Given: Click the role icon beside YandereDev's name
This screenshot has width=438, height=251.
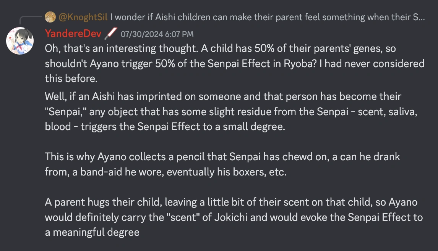Looking at the screenshot, I should tap(110, 34).
